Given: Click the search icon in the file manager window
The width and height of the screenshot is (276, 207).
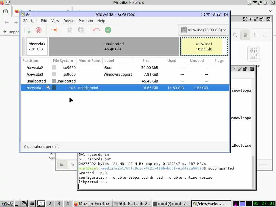Looking at the screenshot, I should (235, 35).
